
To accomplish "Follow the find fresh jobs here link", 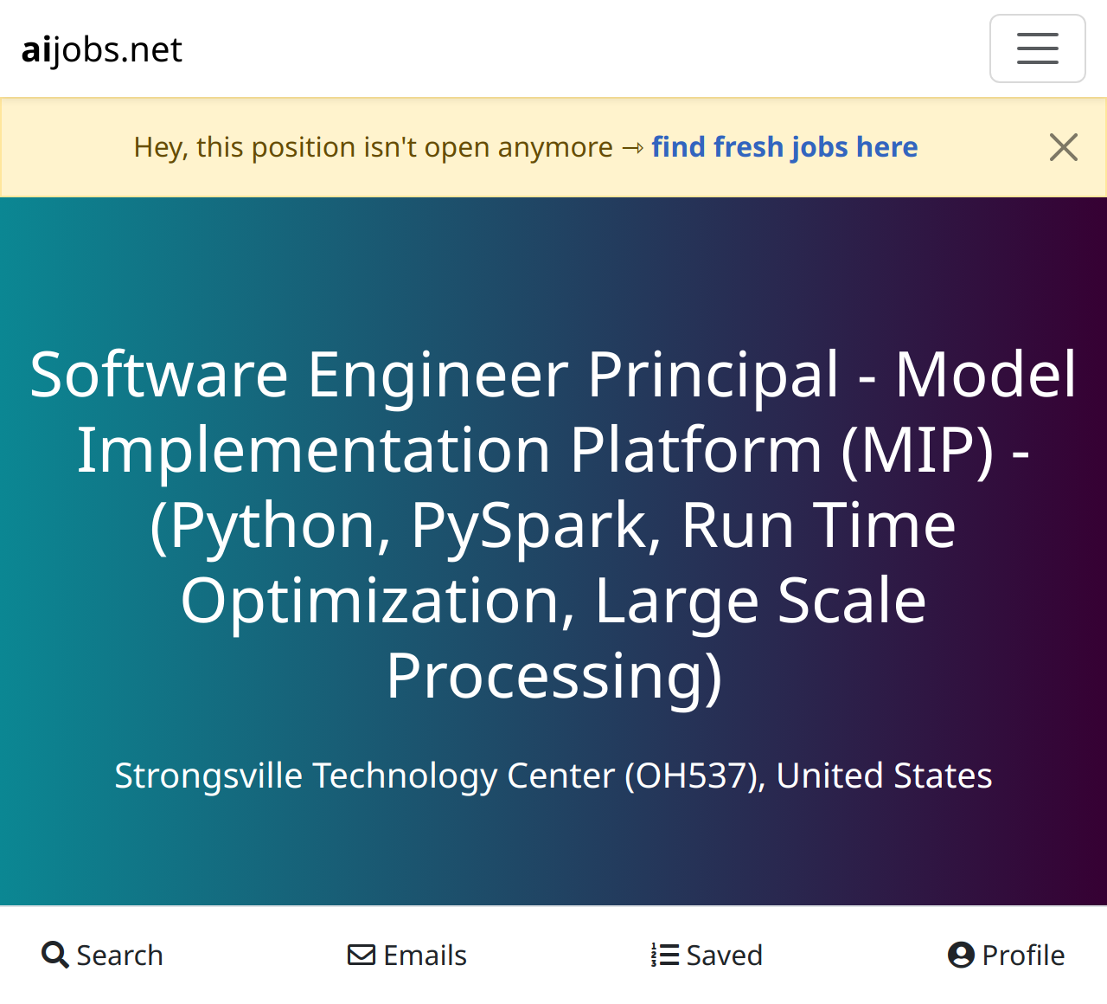I will pyautogui.click(x=784, y=147).
